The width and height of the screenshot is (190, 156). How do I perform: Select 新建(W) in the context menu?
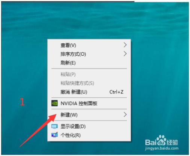pos(89,115)
